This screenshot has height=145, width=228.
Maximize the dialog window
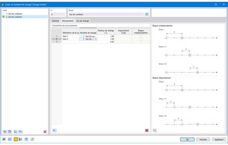(216, 4)
